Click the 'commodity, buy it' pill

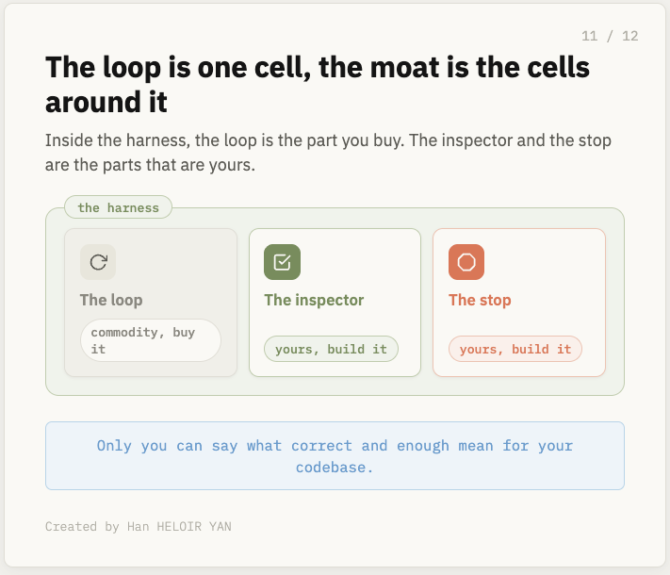click(151, 340)
